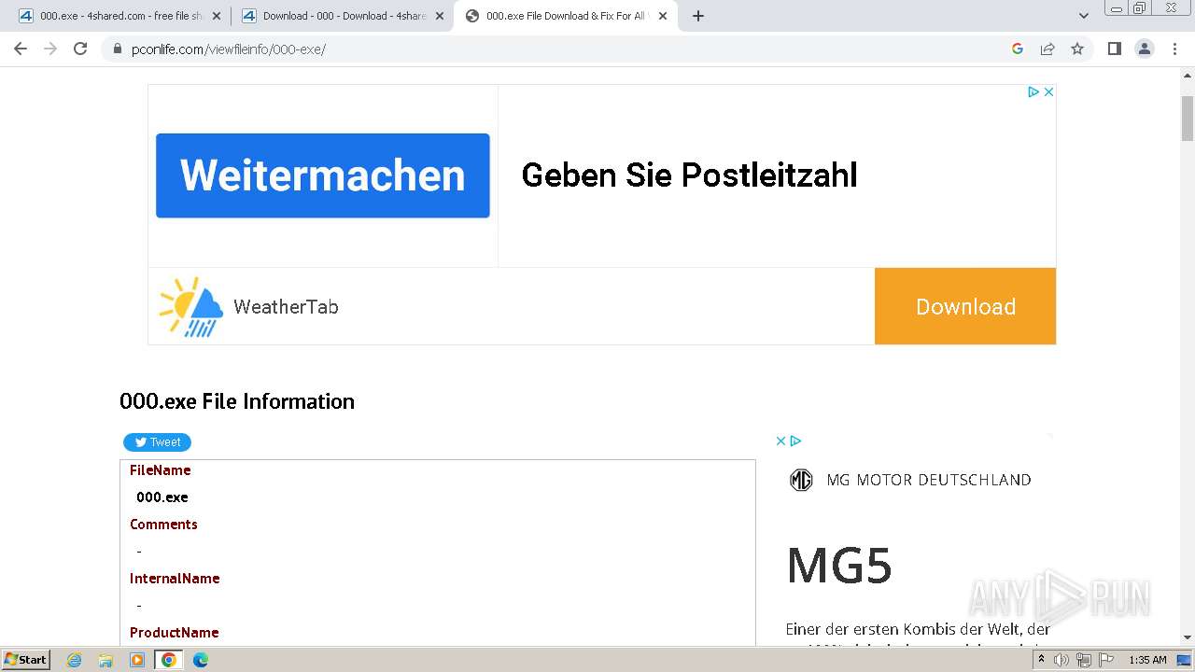The image size is (1195, 672).
Task: Open the side ad's AdChoices icon
Action: point(795,441)
